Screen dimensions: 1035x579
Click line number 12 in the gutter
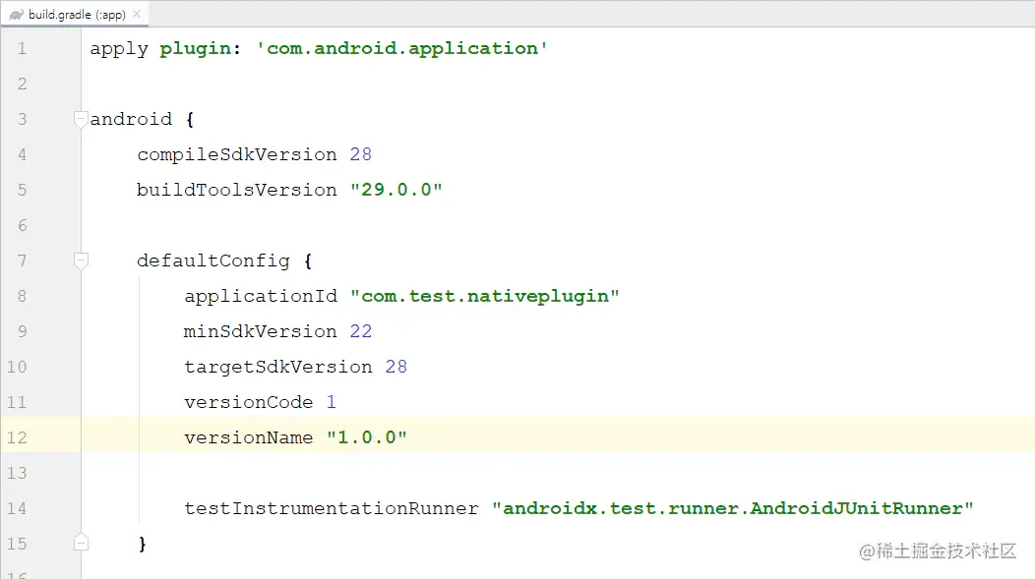click(x=17, y=437)
